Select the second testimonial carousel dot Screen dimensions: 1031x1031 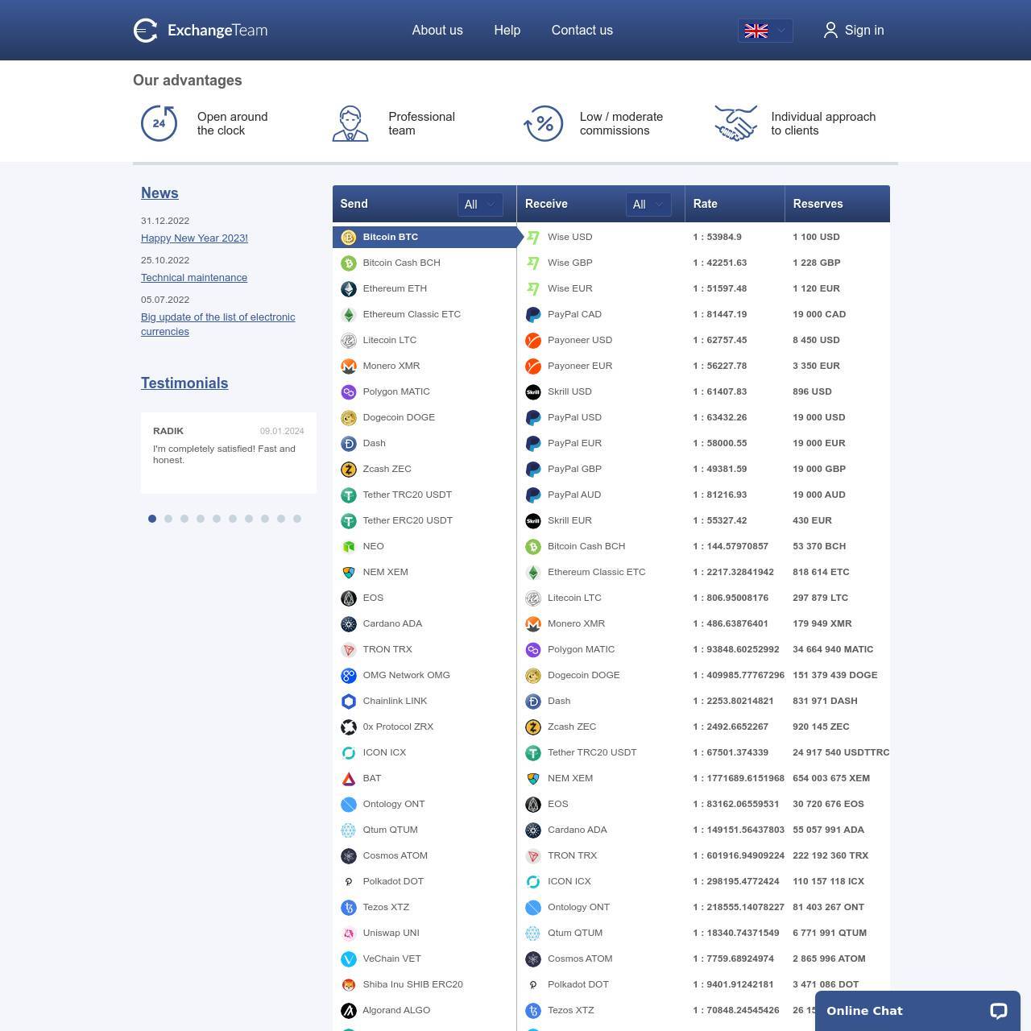pos(168,519)
